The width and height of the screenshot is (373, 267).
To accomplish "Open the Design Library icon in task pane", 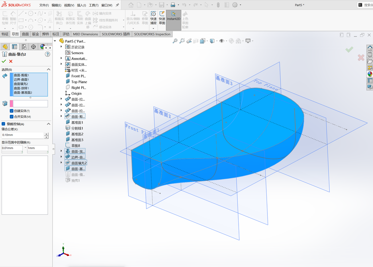I will pos(370,55).
